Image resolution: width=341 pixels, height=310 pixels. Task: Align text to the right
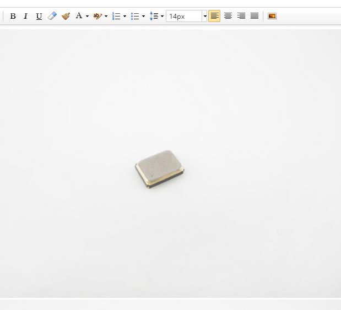(241, 16)
